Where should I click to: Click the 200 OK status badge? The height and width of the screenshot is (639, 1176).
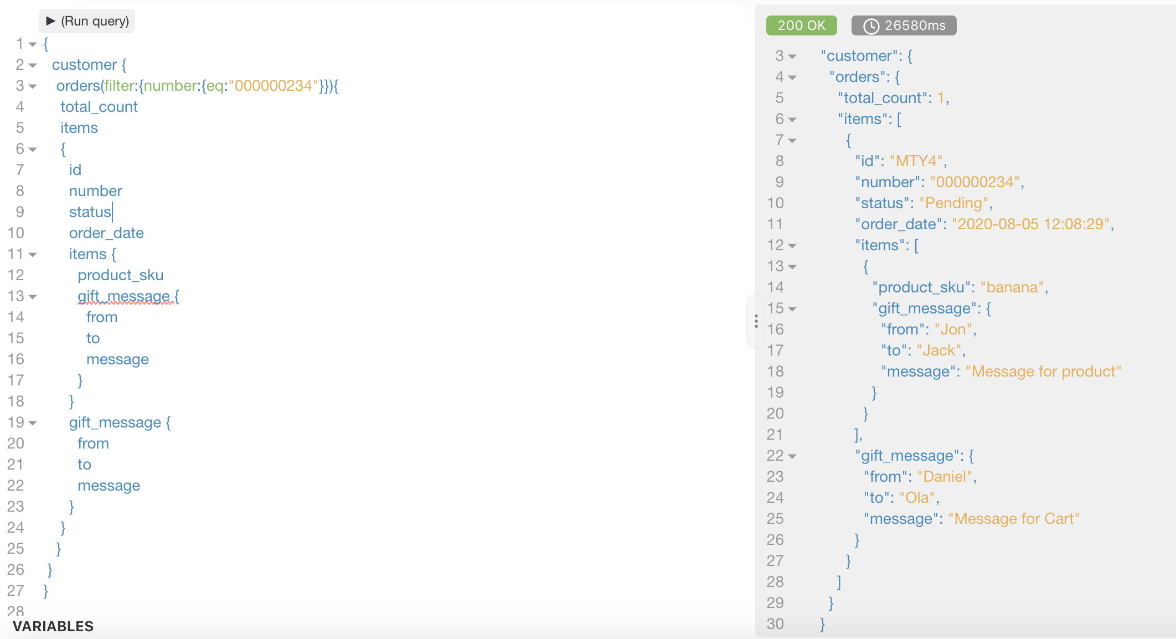point(801,25)
